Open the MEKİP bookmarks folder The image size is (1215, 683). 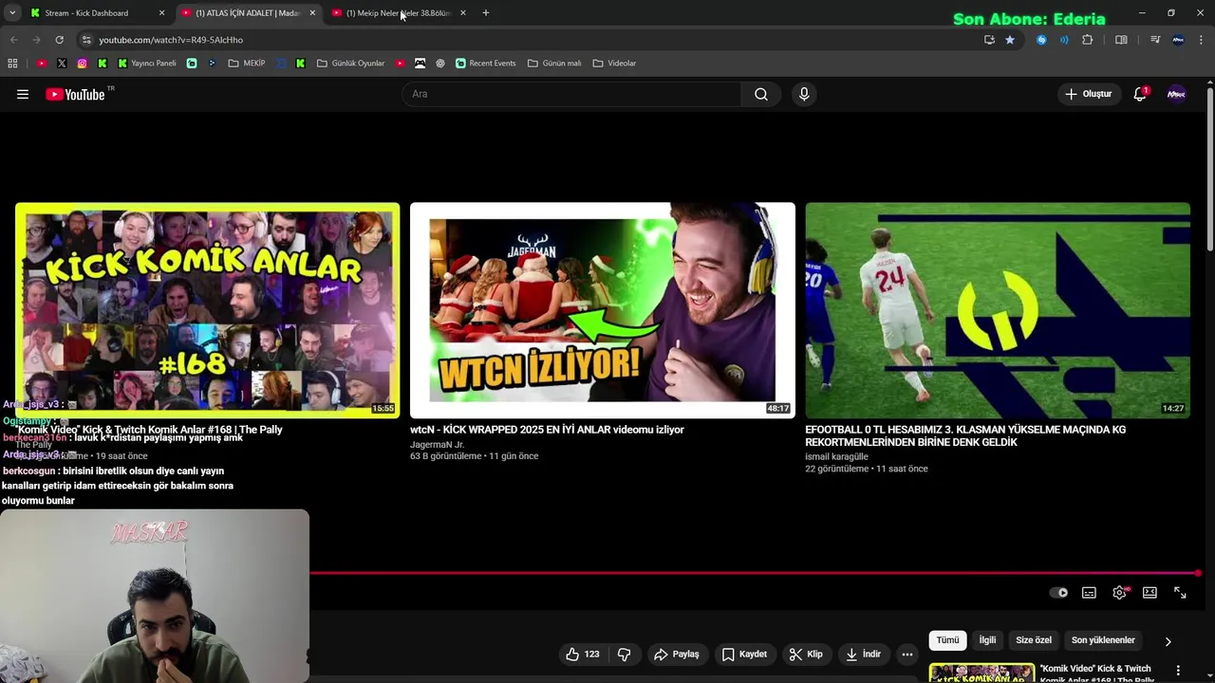pos(247,64)
